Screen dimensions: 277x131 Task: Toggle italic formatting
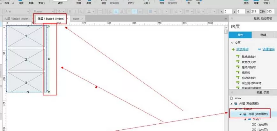(76, 11)
